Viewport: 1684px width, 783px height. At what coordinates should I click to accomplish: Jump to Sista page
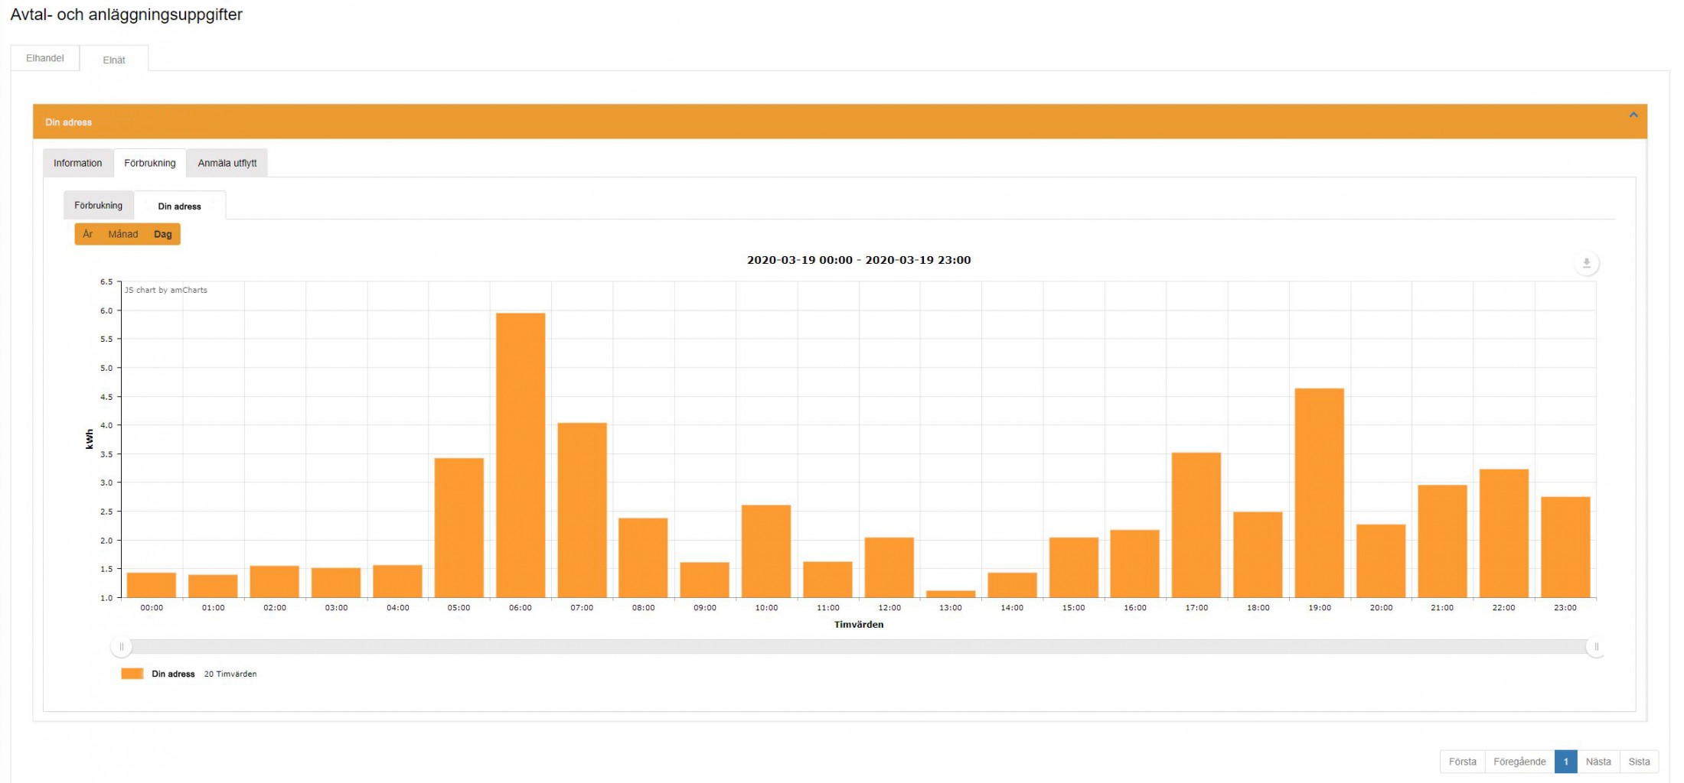click(1639, 762)
